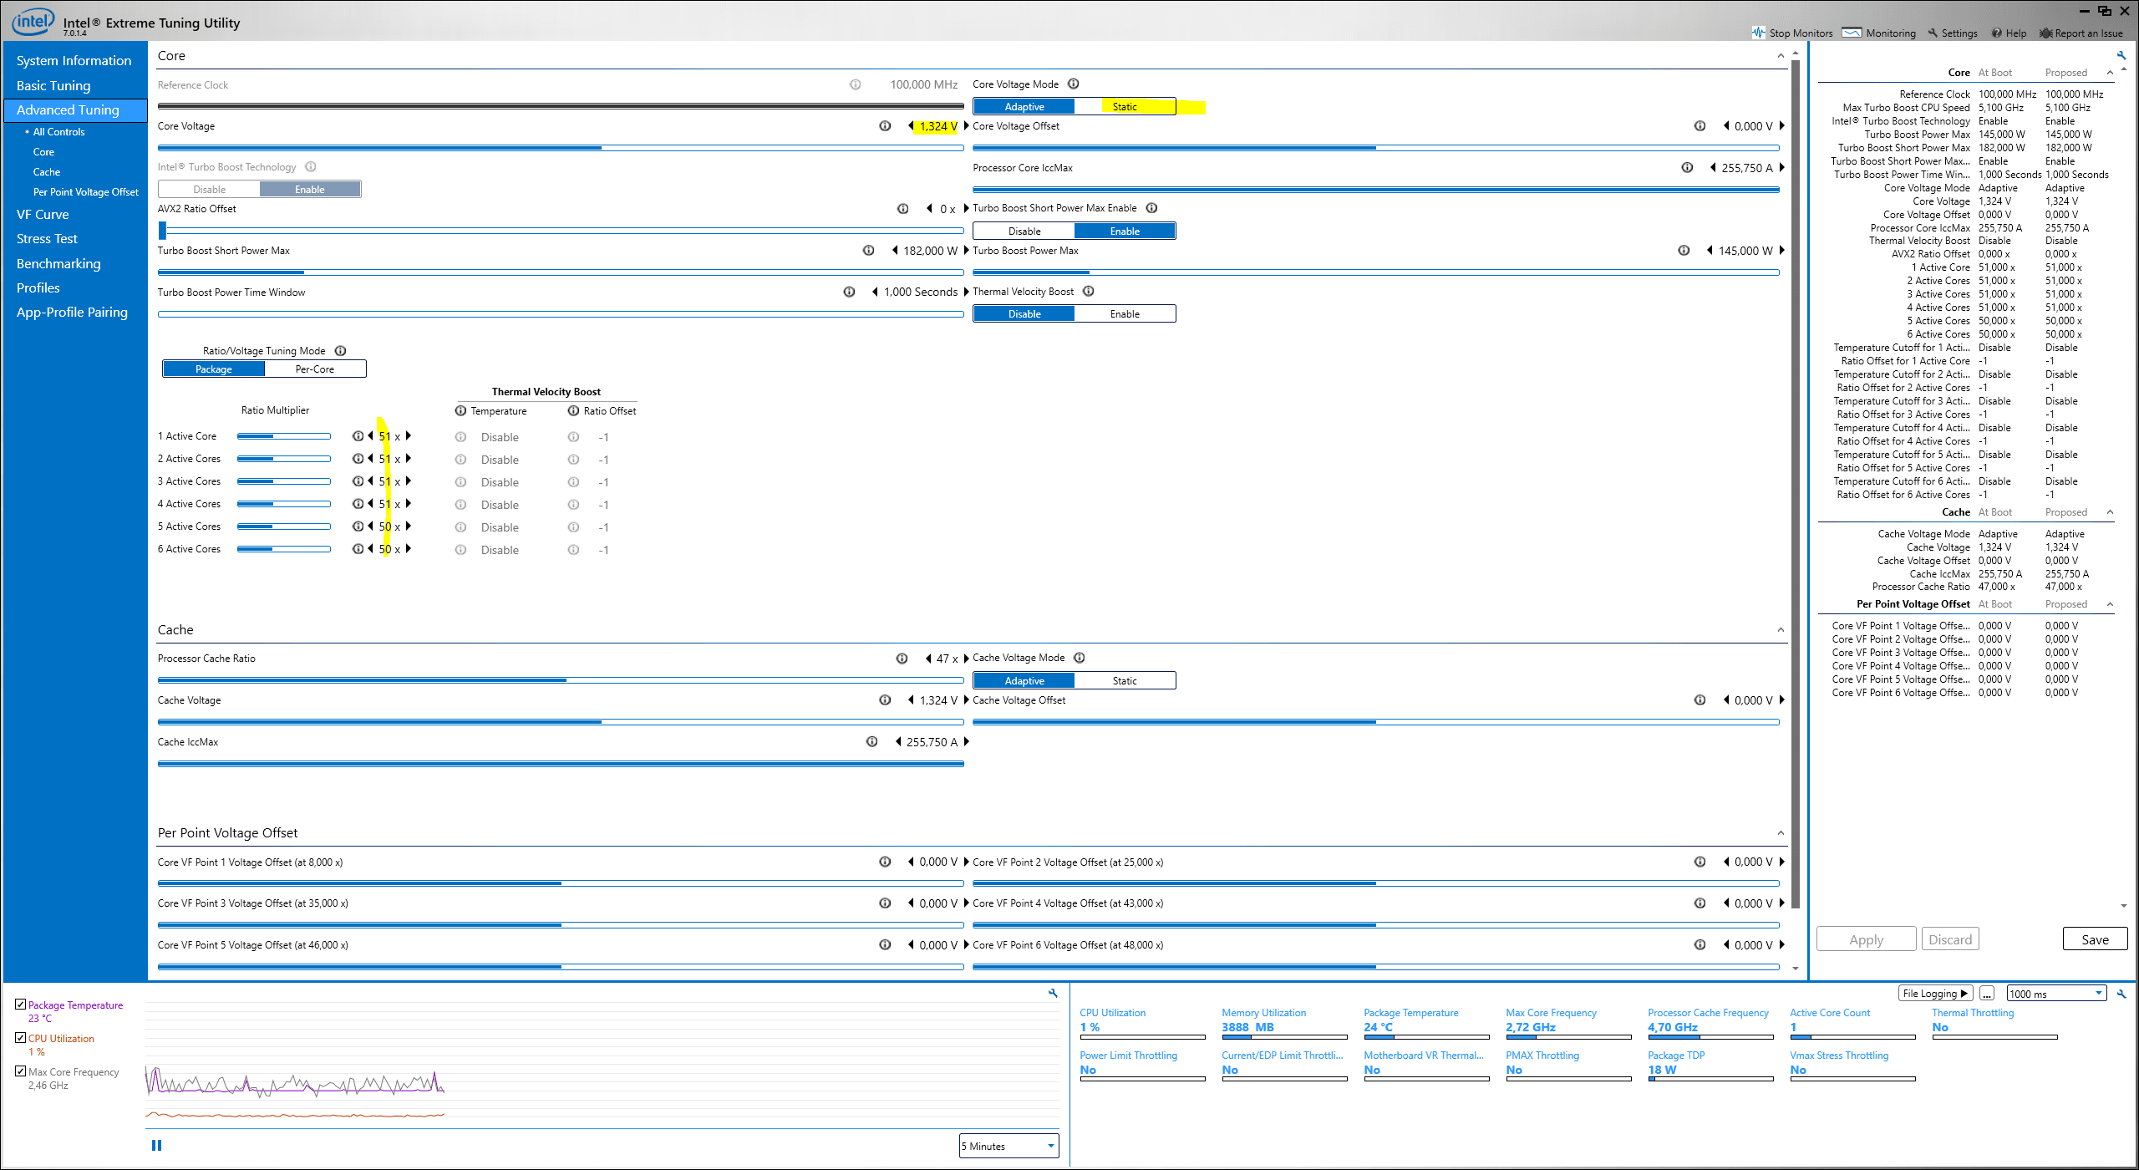This screenshot has height=1170, width=2139.
Task: Open the Monitoring view icon
Action: 1852,33
